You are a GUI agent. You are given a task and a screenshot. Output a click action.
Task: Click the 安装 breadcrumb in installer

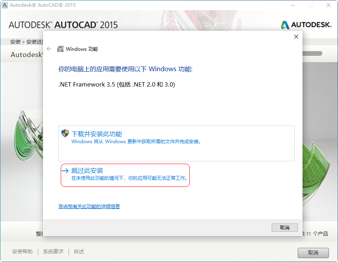click(15, 42)
